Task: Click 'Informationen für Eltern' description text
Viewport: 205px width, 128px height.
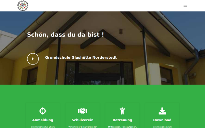Action: click(x=43, y=127)
